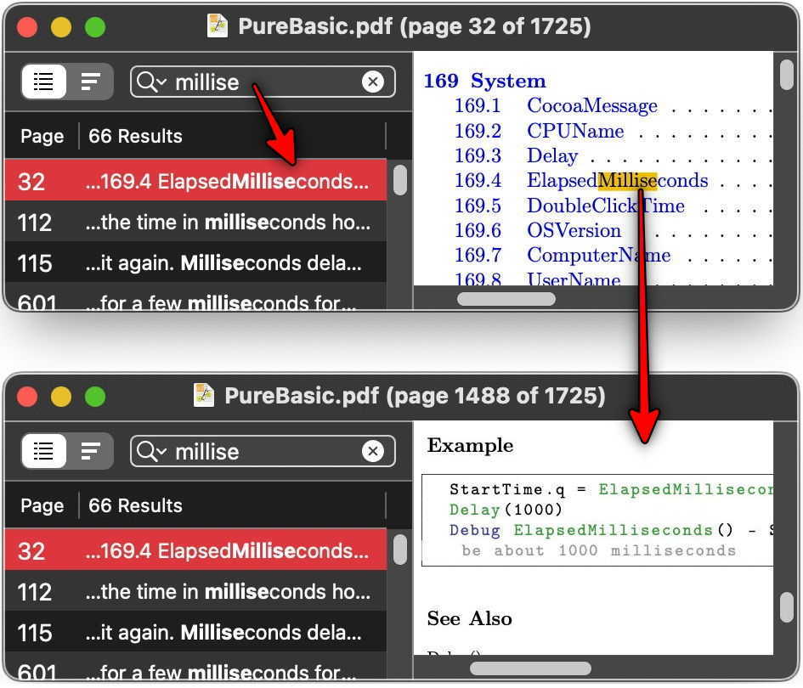Click the millise search field in bottom window
This screenshot has height=688, width=803.
(x=263, y=452)
